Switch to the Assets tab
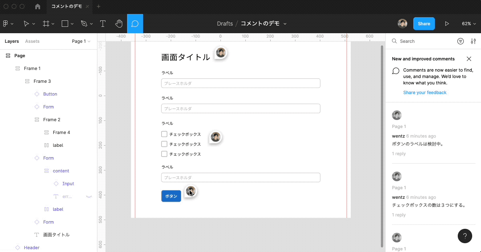Viewport: 481px width, 252px height. (32, 41)
